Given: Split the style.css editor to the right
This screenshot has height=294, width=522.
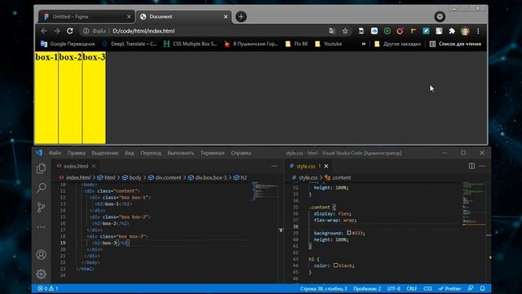Looking at the screenshot, I should (x=471, y=166).
